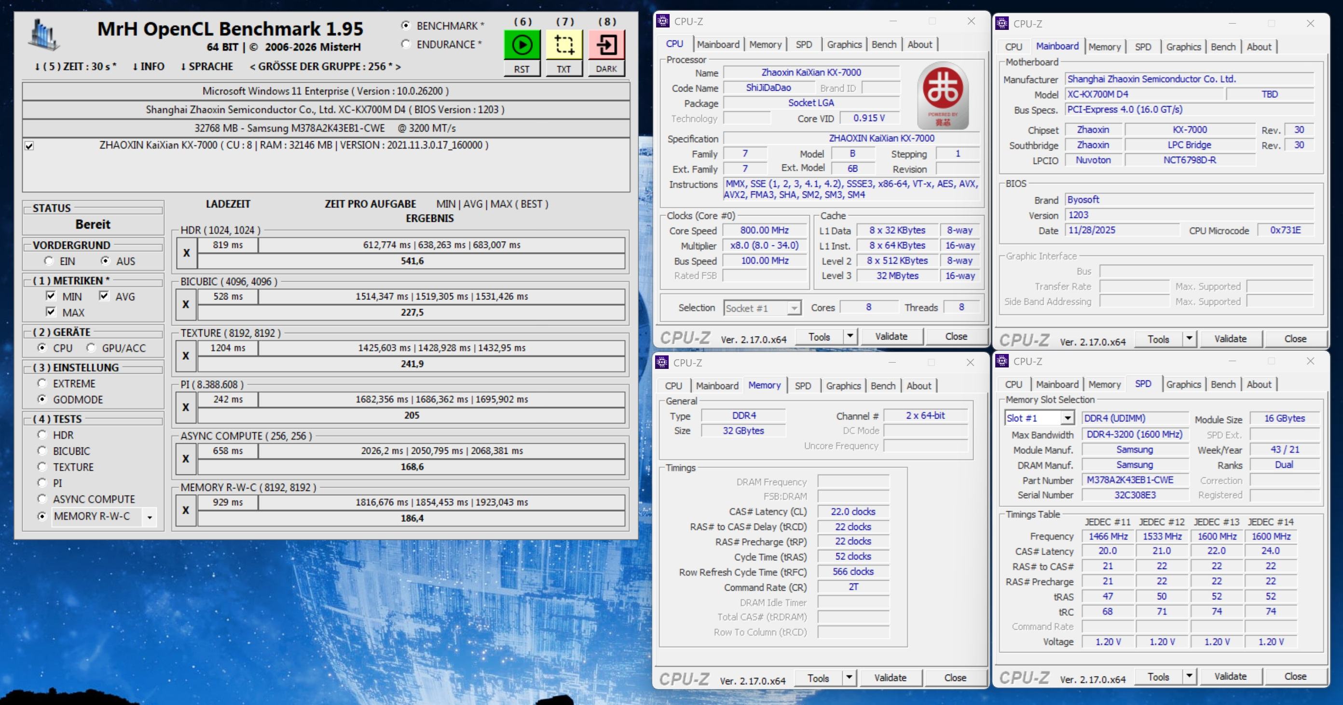
Task: Click the Windows 11 Enterprise version line
Action: 326,91
